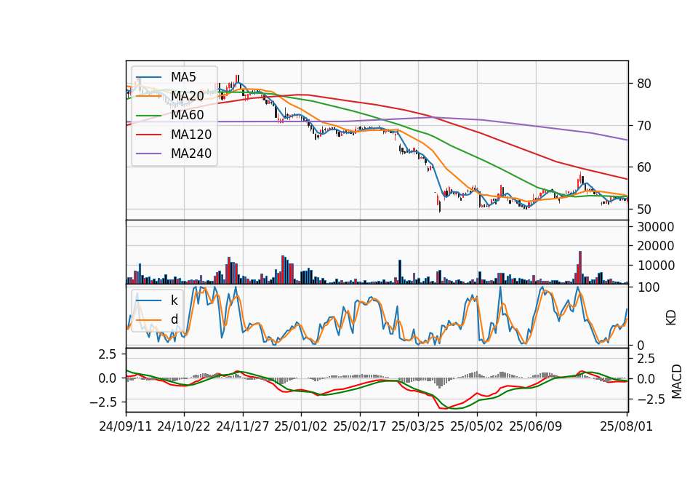The image size is (698, 502).
Task: Click the 25/02/17 date axis label
Action: 360,426
